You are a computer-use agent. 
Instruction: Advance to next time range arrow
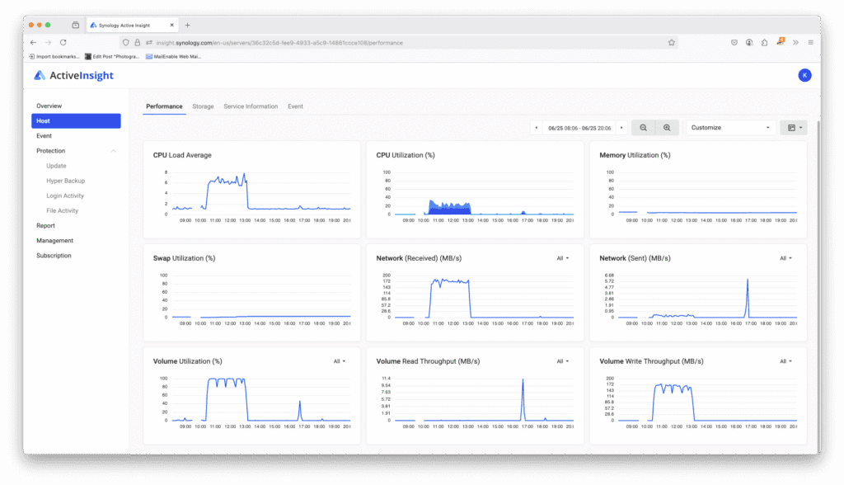[621, 128]
